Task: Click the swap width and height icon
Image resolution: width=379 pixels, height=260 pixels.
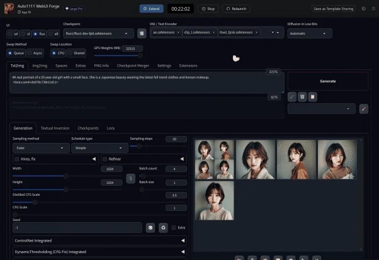Action: tap(130, 179)
